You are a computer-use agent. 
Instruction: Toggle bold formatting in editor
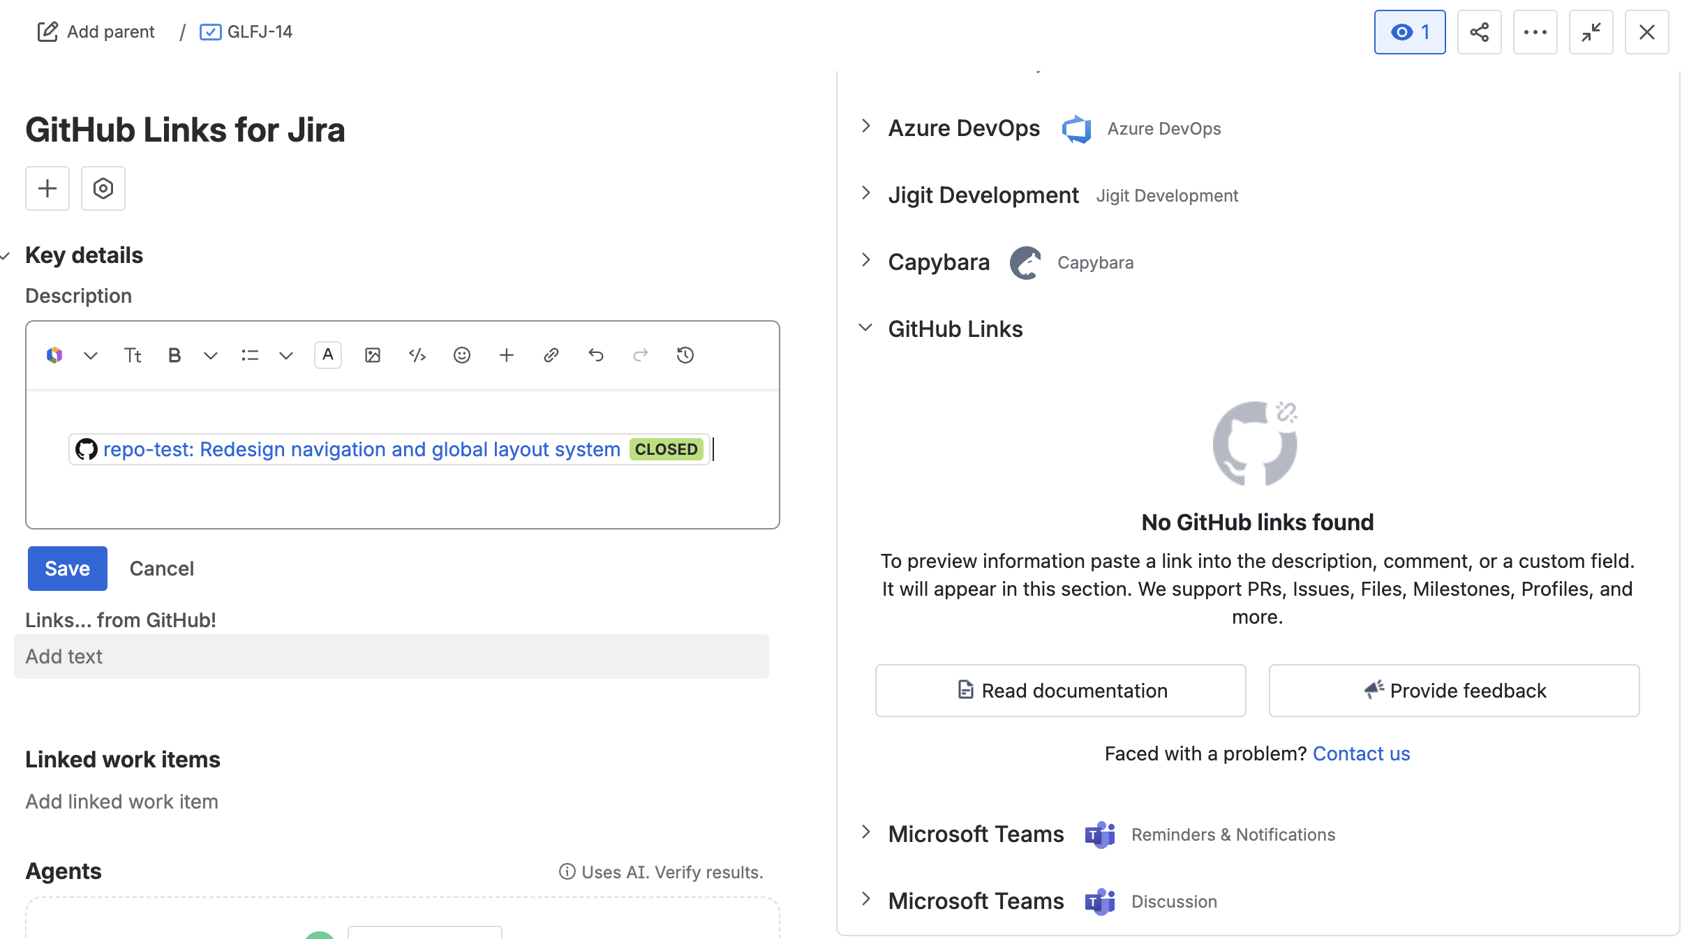[174, 355]
